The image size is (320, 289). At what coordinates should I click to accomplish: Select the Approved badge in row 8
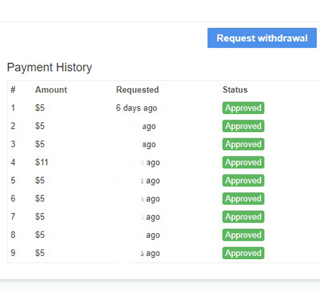[x=243, y=235]
